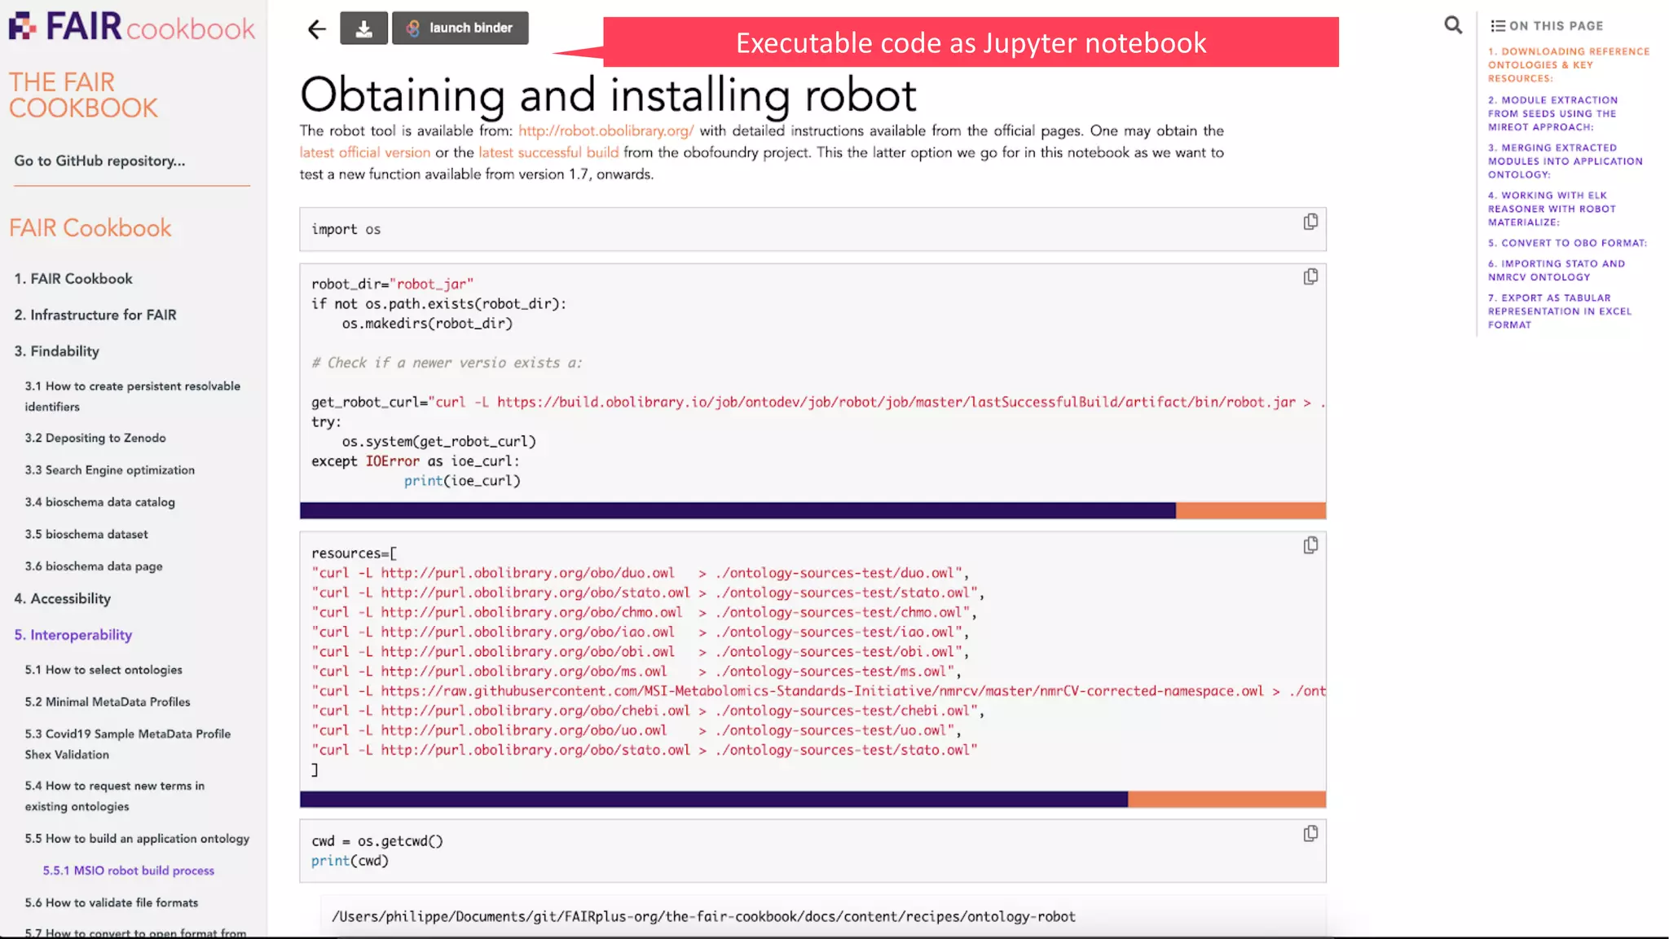Screen dimensions: 1669x939
Task: Go to GitHub repository link
Action: click(99, 161)
